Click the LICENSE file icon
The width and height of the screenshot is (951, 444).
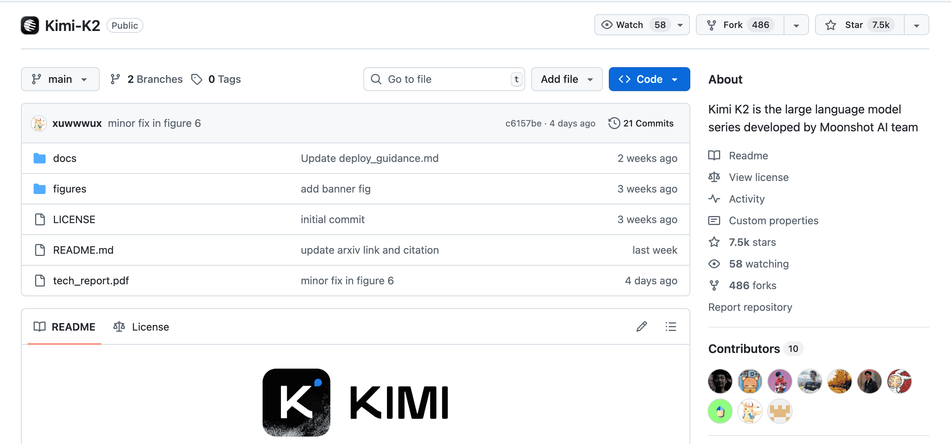click(x=40, y=219)
